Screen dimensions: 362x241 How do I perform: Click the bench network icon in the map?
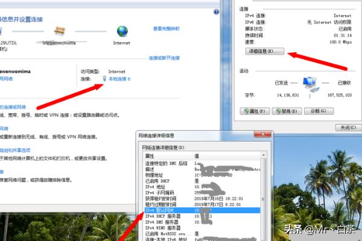(x=59, y=31)
